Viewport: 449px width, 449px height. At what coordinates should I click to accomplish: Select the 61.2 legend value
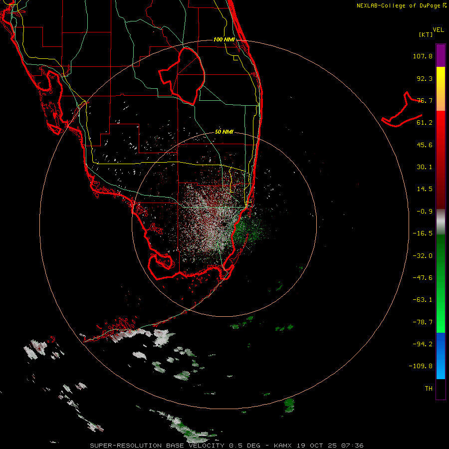(425, 123)
